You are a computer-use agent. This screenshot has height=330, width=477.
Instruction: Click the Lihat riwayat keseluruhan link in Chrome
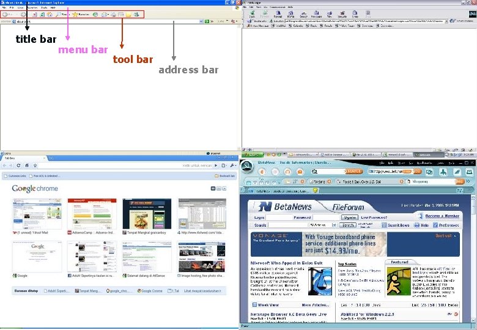tap(202, 291)
